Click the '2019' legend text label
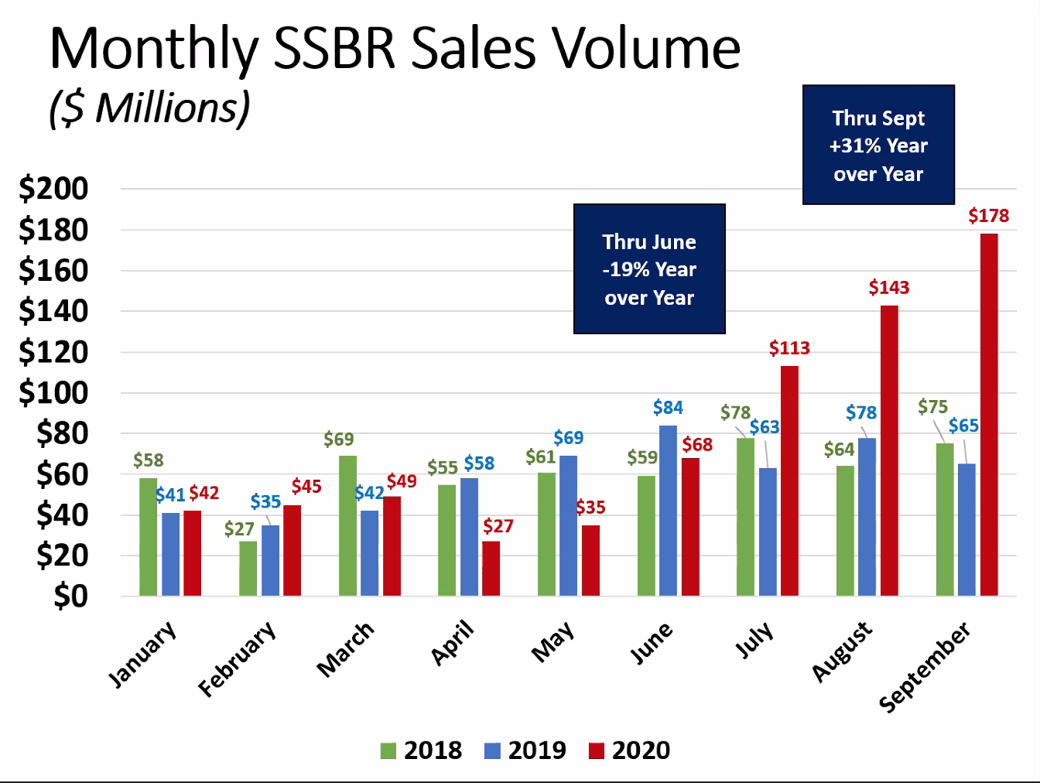This screenshot has width=1040, height=783. (x=538, y=750)
